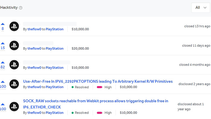Click PlayStation logo beside the $20,000.00 report
The width and height of the screenshot is (211, 119).
14,46
